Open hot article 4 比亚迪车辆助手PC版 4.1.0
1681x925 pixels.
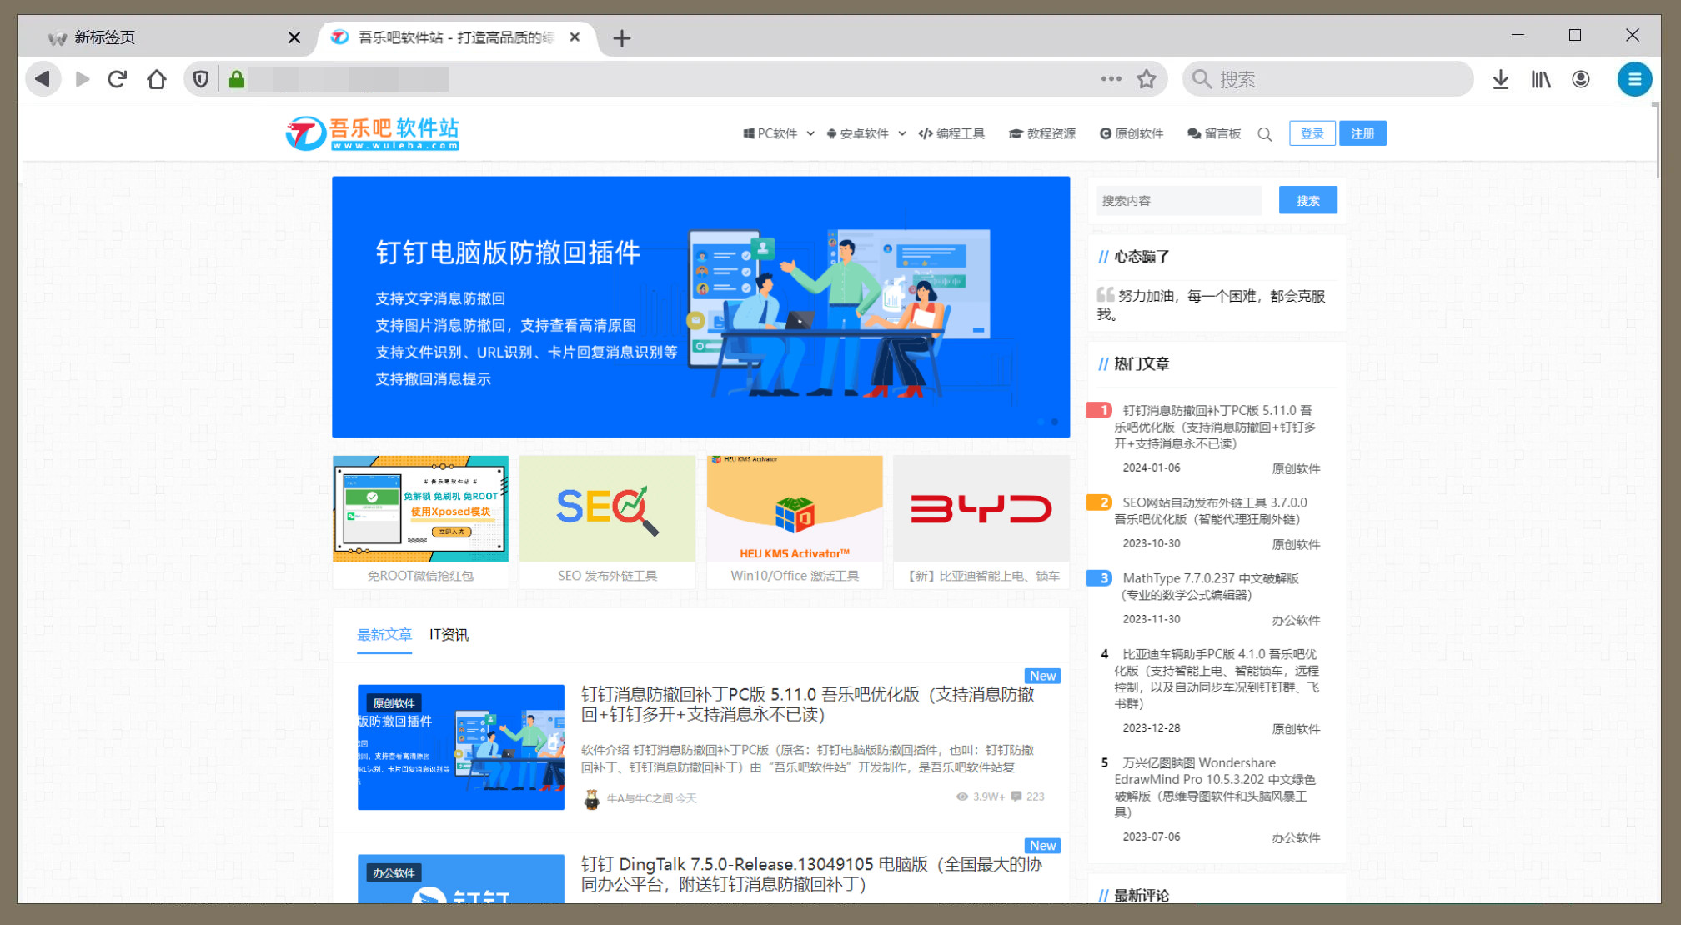pos(1217,678)
